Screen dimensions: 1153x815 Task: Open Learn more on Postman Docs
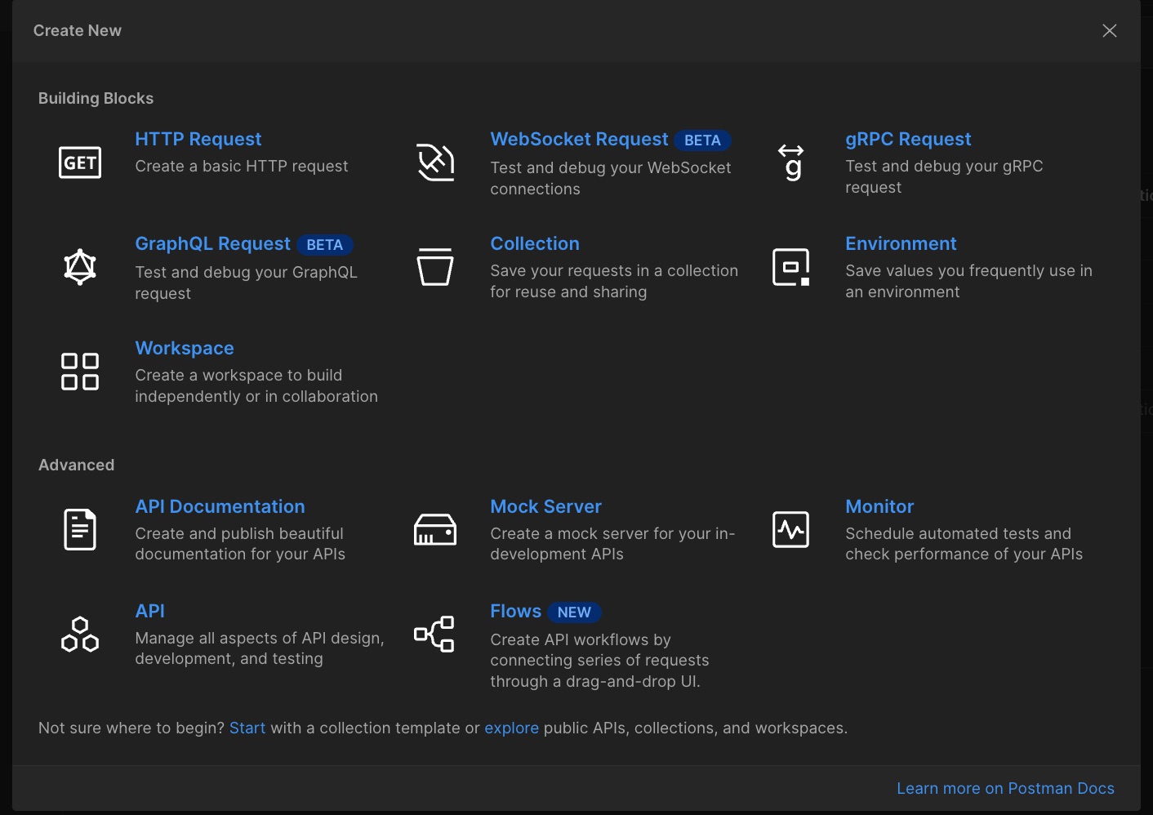[1005, 788]
